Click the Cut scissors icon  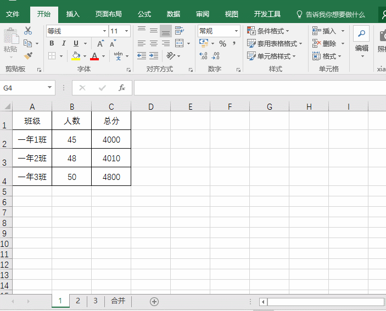[x=28, y=31]
